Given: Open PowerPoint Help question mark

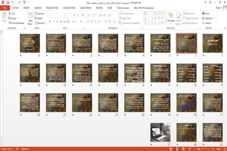Looking at the screenshot, I should coord(205,3).
